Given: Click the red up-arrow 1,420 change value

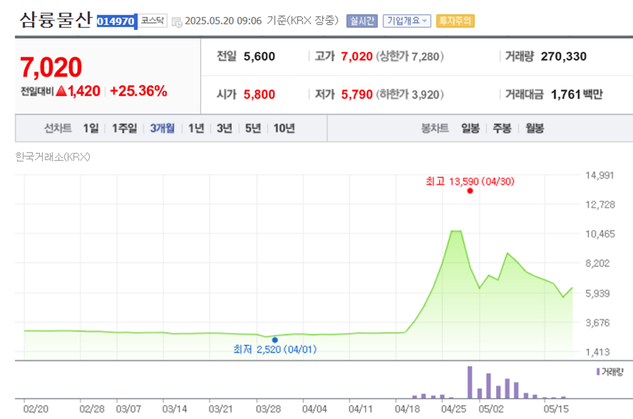Looking at the screenshot, I should (x=78, y=91).
